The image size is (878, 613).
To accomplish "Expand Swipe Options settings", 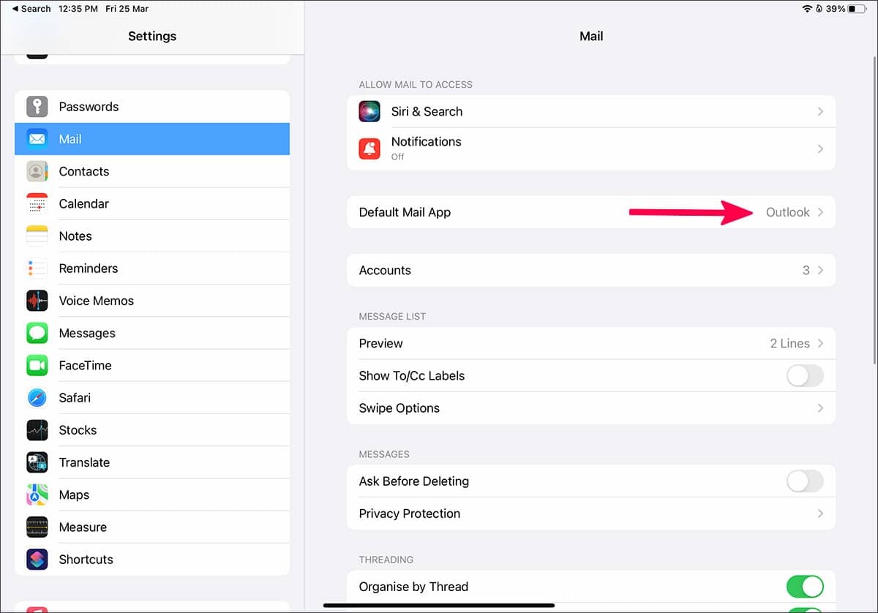I will pyautogui.click(x=591, y=407).
